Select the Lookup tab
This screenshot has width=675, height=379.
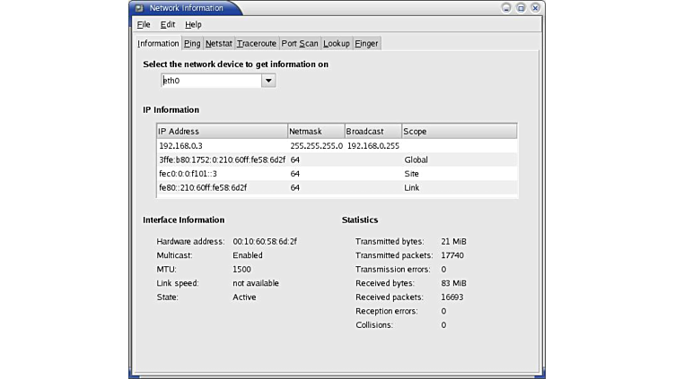click(x=337, y=43)
